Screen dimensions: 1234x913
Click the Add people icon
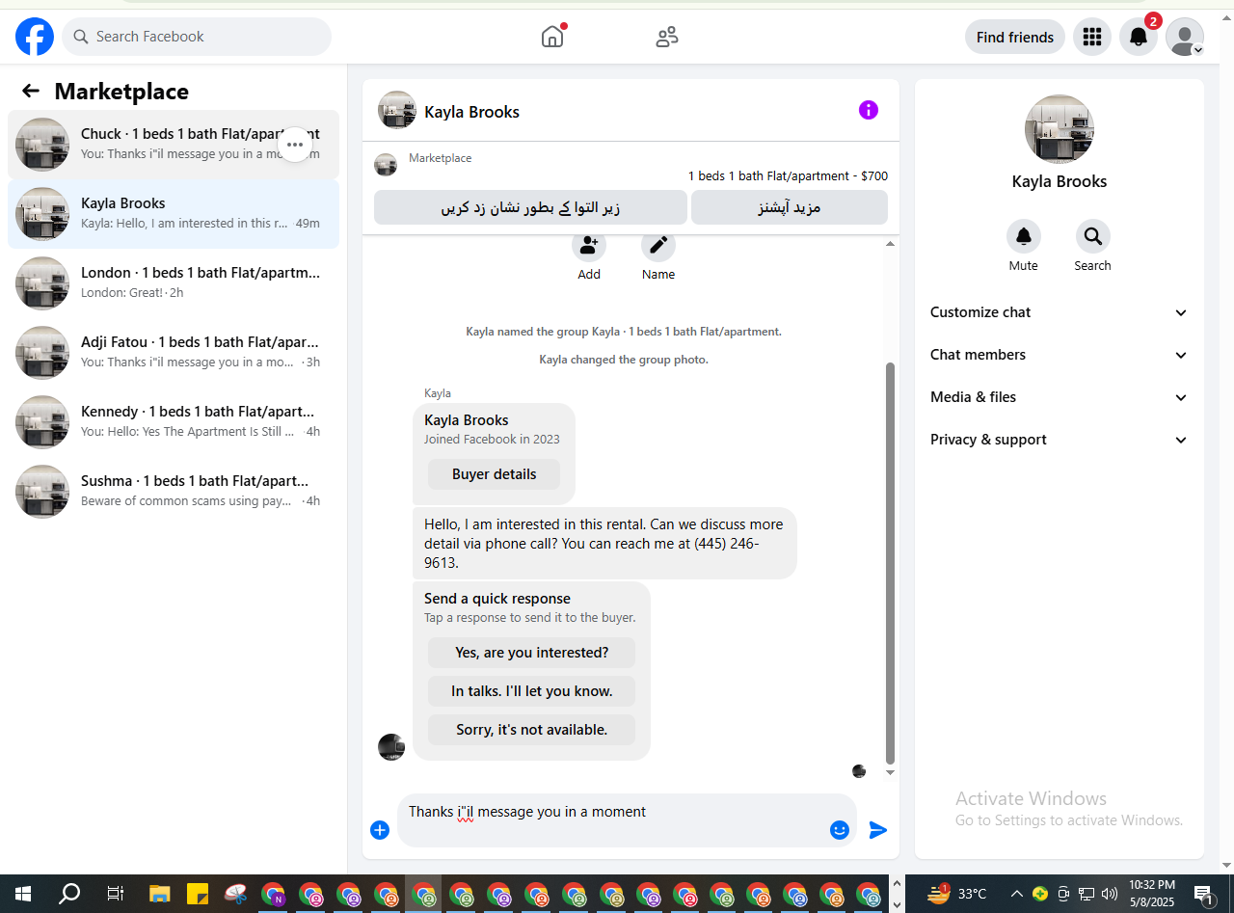tap(589, 245)
